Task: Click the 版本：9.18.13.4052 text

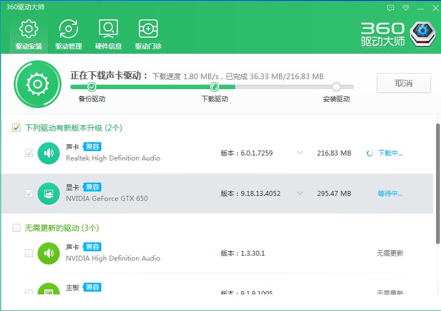Action: click(250, 194)
